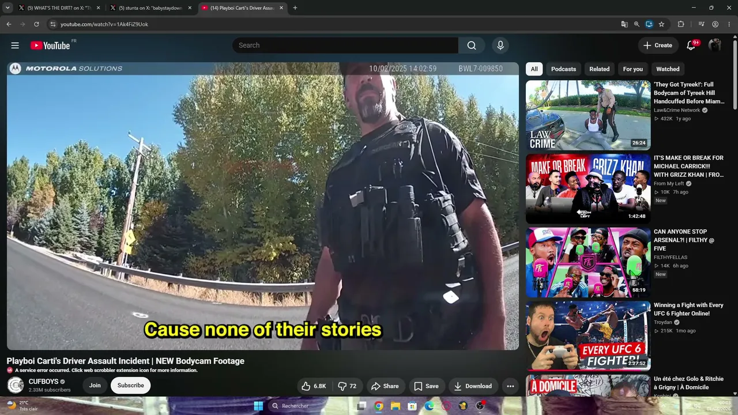Start voice search with the microphone

pos(500,46)
